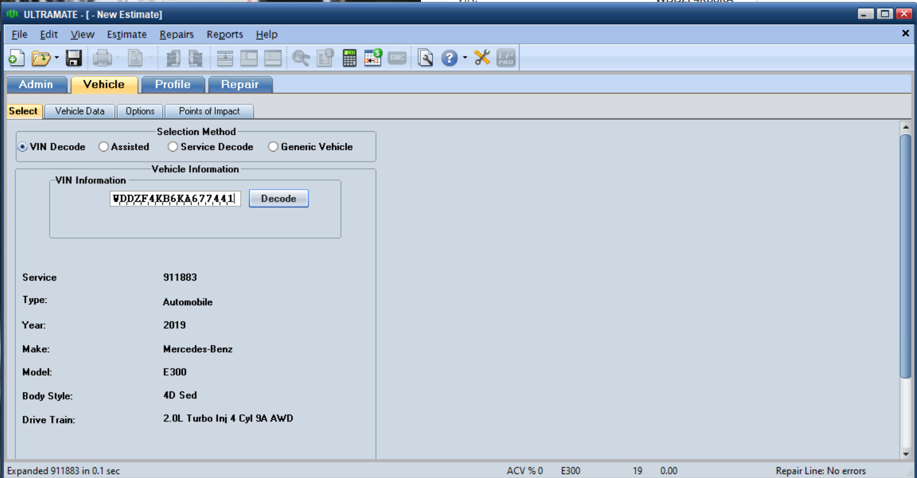Select the Assisted radio button
The height and width of the screenshot is (478, 917).
(104, 146)
